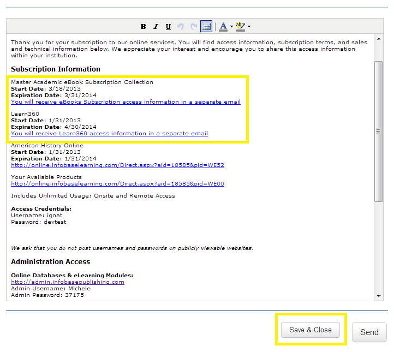The width and height of the screenshot is (394, 352).
Task: Click the Start Date 3/18/2013 line
Action: 46,89
